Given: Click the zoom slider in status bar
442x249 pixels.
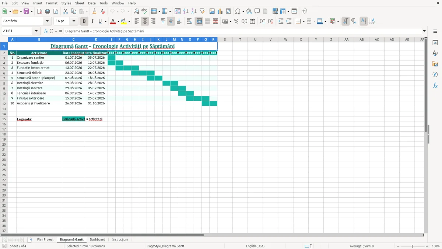Looking at the screenshot, I should [413, 246].
